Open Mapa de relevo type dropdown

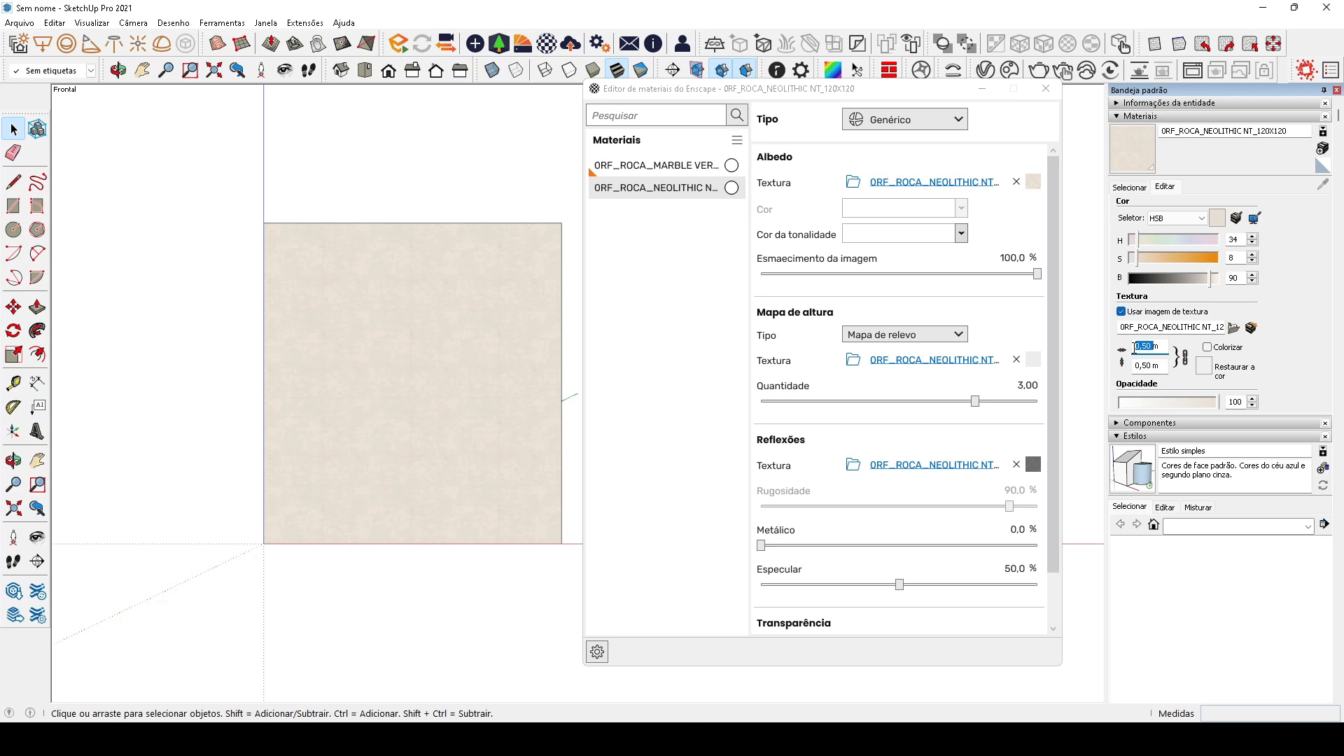[904, 335]
